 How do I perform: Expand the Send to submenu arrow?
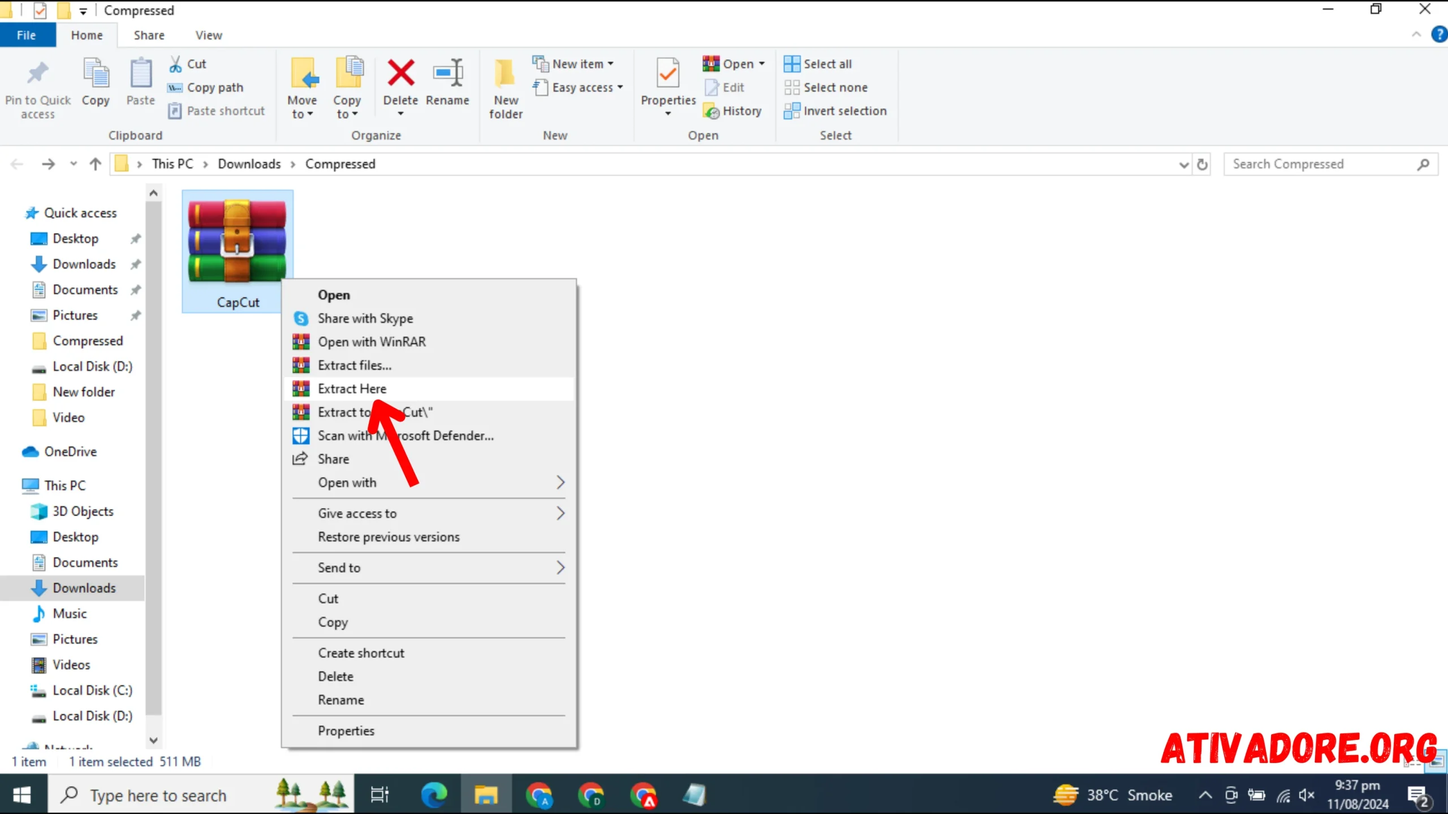click(x=560, y=566)
